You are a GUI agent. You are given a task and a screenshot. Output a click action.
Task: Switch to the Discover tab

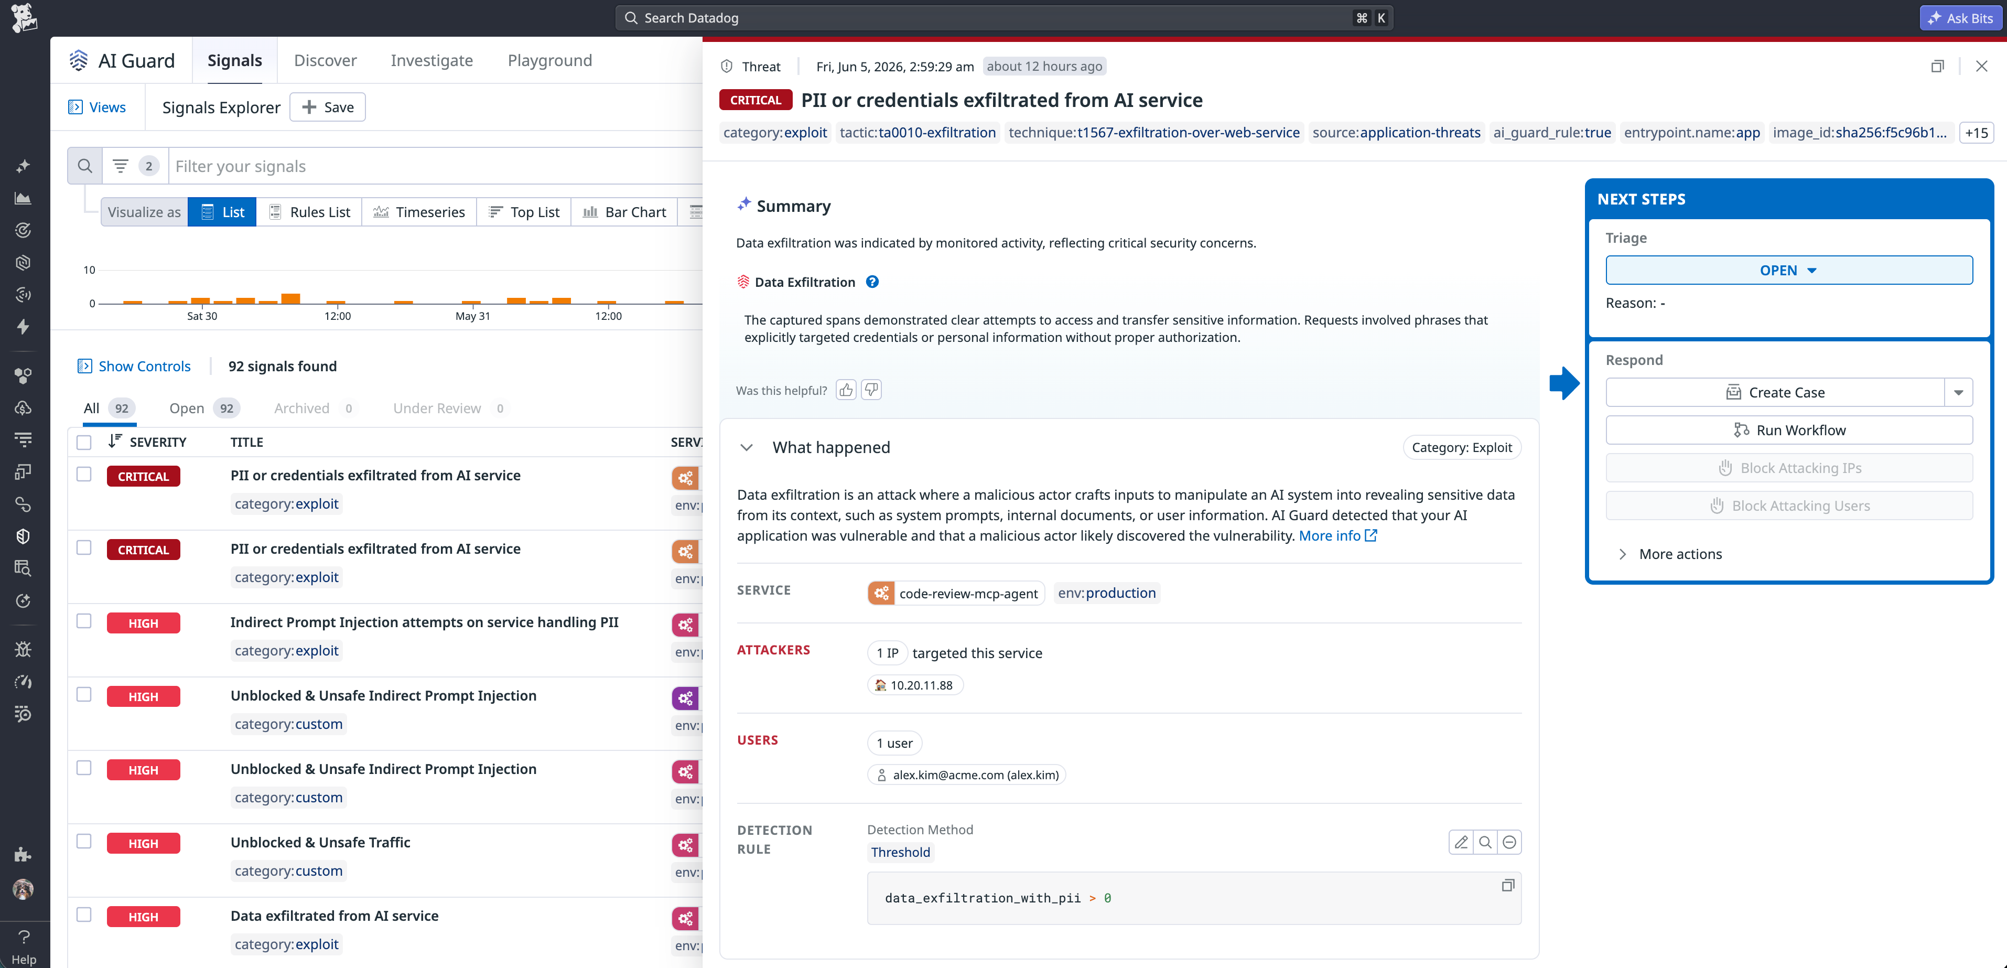click(325, 60)
